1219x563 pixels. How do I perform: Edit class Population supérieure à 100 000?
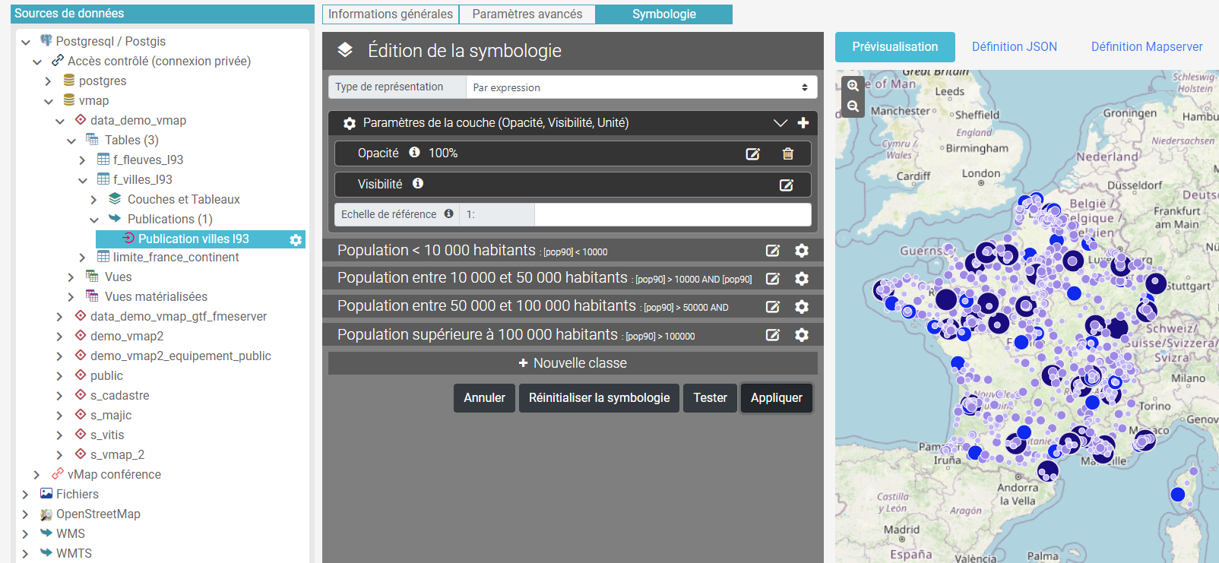coord(773,335)
